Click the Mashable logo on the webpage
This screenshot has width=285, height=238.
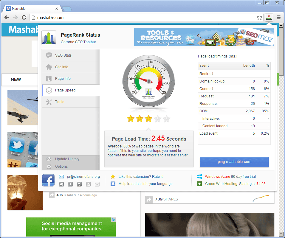[24, 29]
